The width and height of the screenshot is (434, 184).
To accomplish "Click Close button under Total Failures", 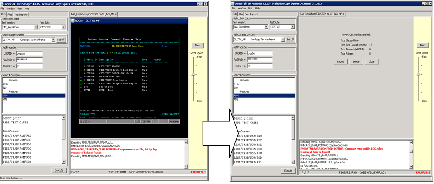I will click(372, 62).
